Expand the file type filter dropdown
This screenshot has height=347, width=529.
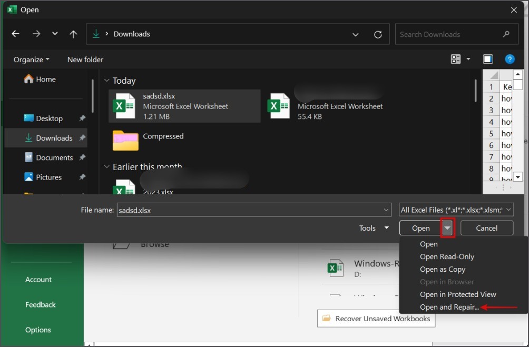(x=508, y=210)
